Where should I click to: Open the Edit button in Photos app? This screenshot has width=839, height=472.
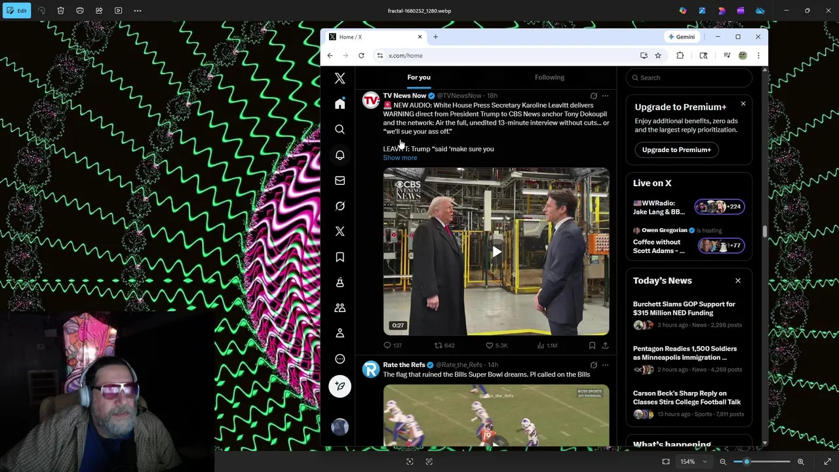pyautogui.click(x=16, y=10)
